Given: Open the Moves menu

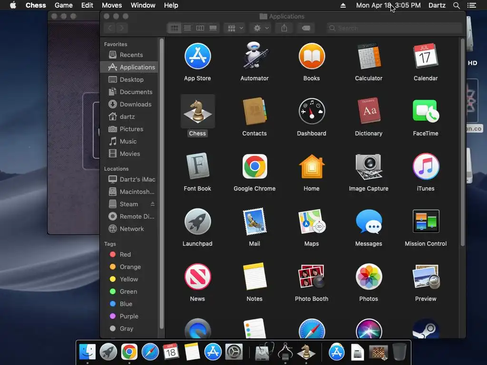Looking at the screenshot, I should click(x=112, y=5).
